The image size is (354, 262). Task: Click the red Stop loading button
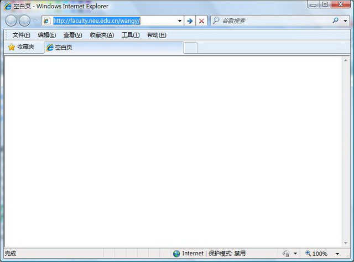pos(201,21)
